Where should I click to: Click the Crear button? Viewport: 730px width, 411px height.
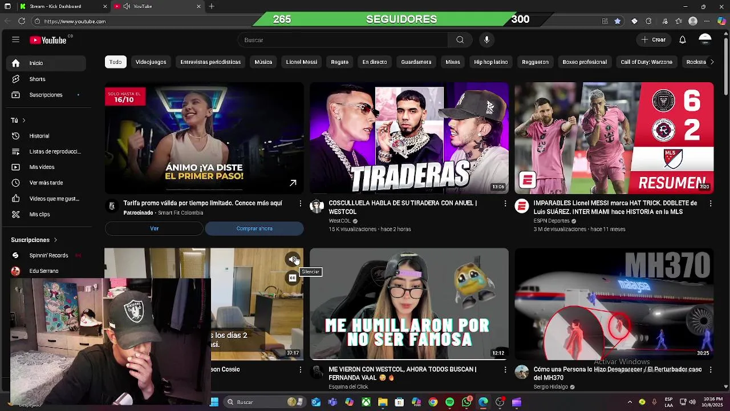tap(653, 40)
